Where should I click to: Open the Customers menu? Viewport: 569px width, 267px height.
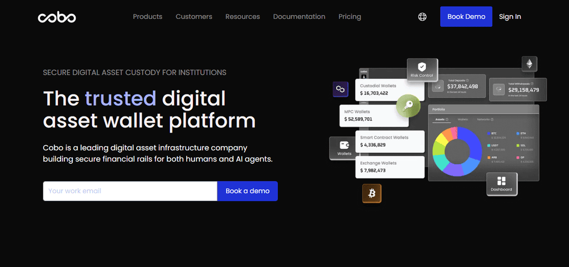click(x=194, y=17)
